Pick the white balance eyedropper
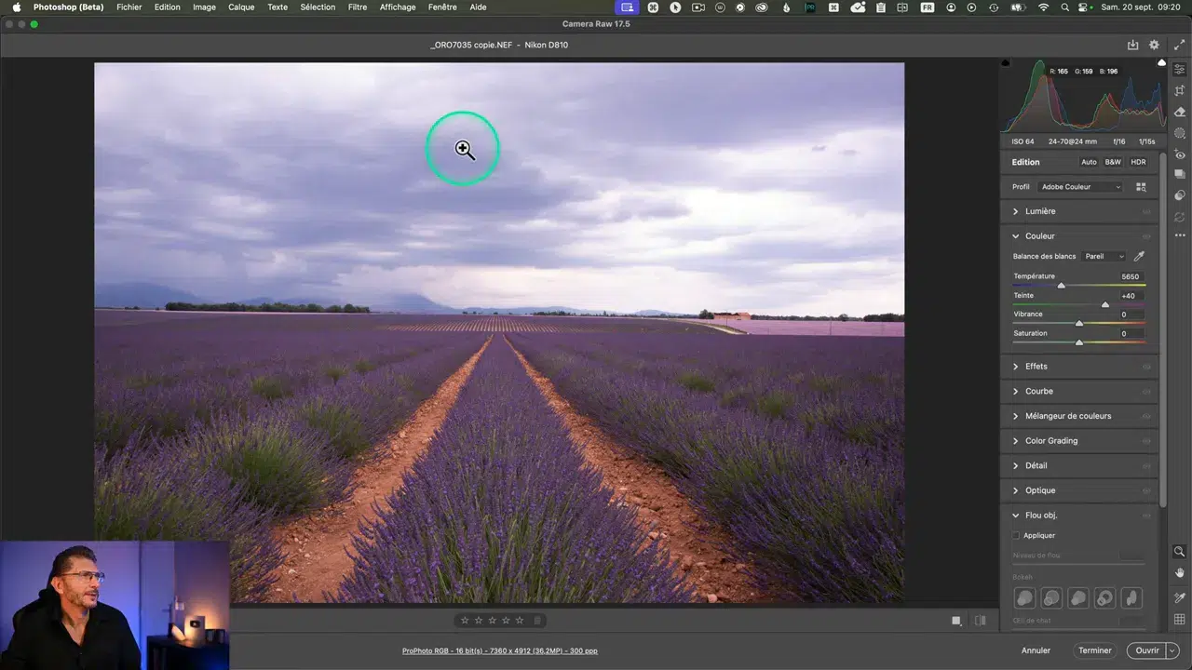Viewport: 1192px width, 670px height. [1139, 256]
